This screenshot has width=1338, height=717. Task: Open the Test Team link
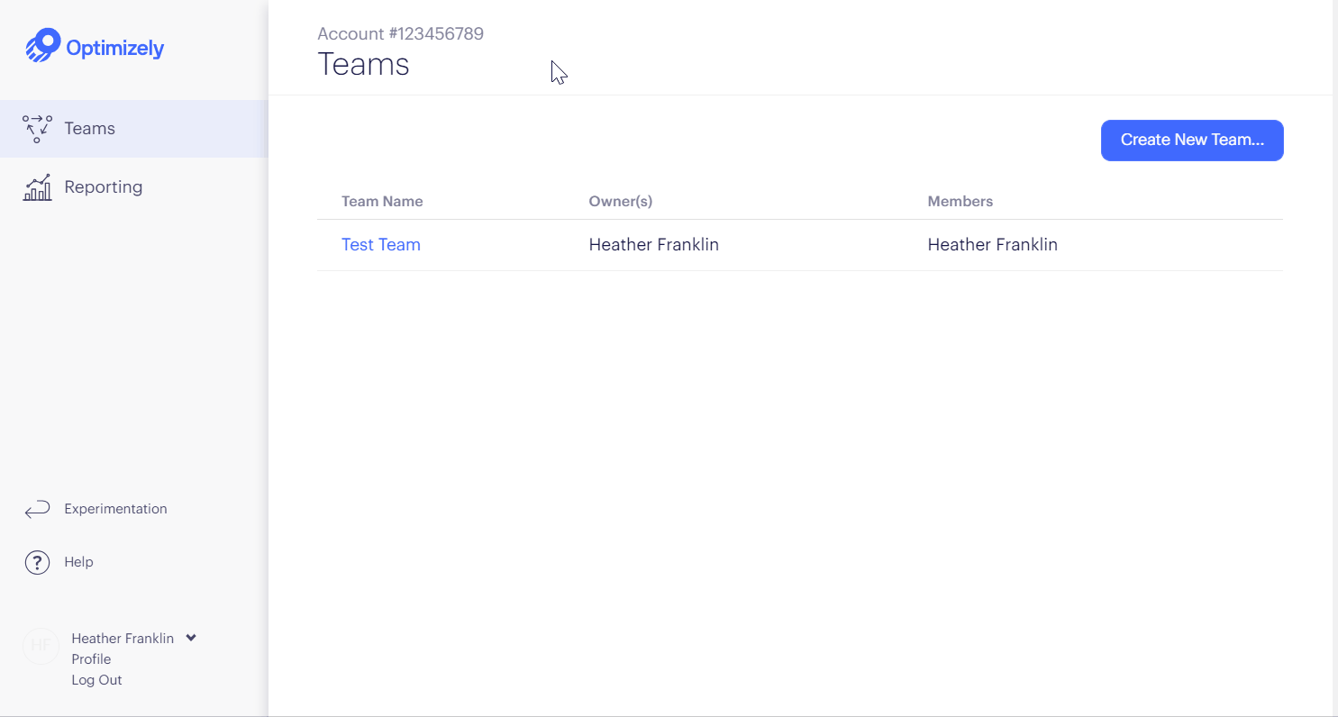pyautogui.click(x=381, y=245)
